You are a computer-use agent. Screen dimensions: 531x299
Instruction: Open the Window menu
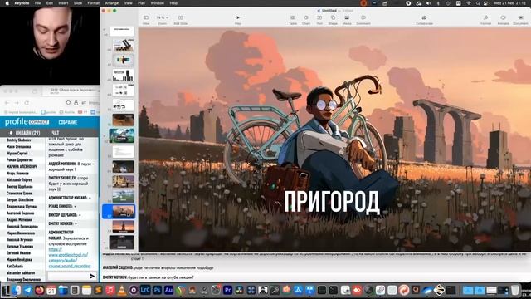coord(157,3)
